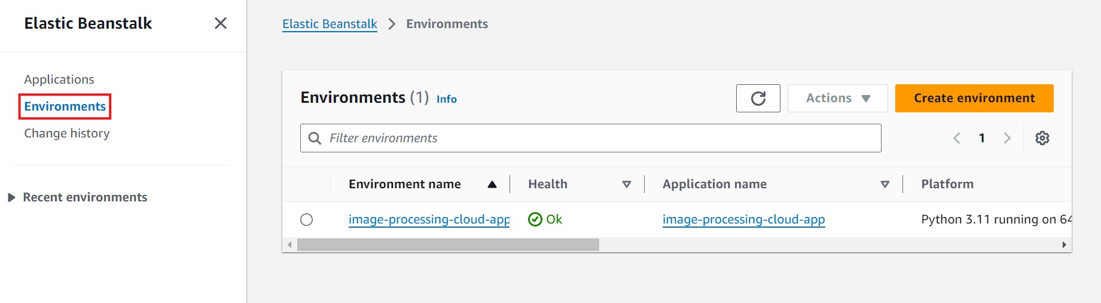Open the Actions dropdown menu
The image size is (1101, 303).
837,99
